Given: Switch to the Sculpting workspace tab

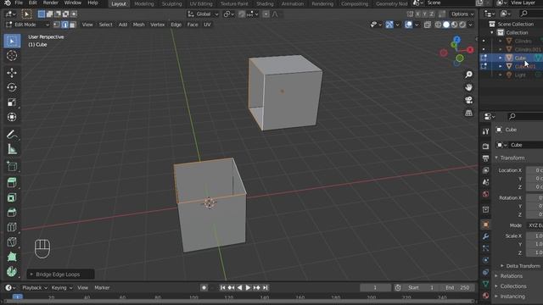Looking at the screenshot, I should (171, 3).
